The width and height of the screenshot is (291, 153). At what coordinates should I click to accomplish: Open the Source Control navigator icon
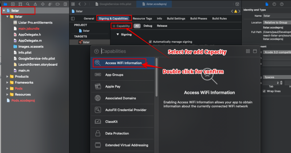pos(13,4)
